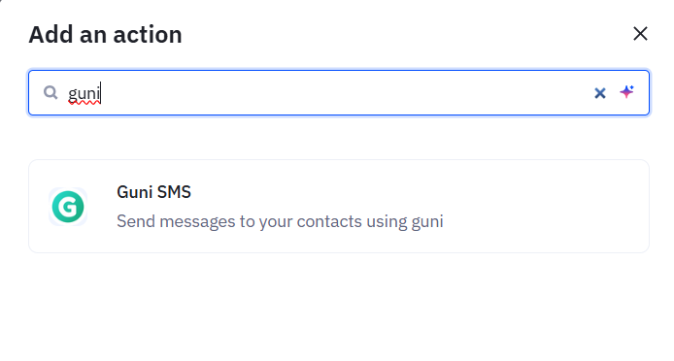The image size is (674, 361).
Task: Place cursor after 'guni' in search field
Action: 101,93
